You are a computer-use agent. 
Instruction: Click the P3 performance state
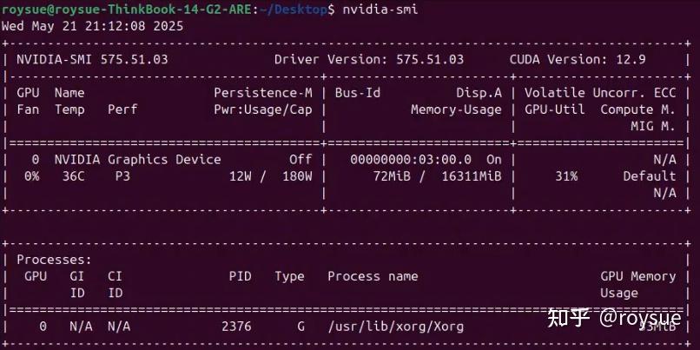122,176
